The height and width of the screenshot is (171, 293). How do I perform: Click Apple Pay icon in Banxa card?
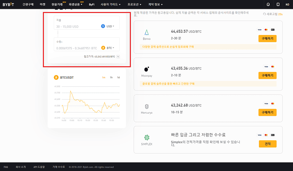point(273,30)
